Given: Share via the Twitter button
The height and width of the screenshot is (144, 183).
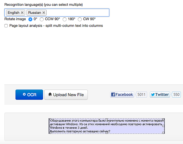Looking at the screenshot, I should pyautogui.click(x=160, y=95).
